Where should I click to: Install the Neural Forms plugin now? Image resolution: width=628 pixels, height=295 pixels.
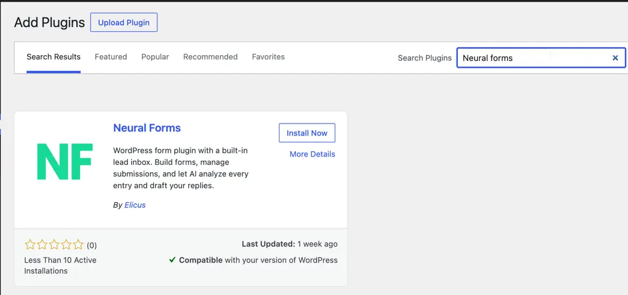pos(307,133)
